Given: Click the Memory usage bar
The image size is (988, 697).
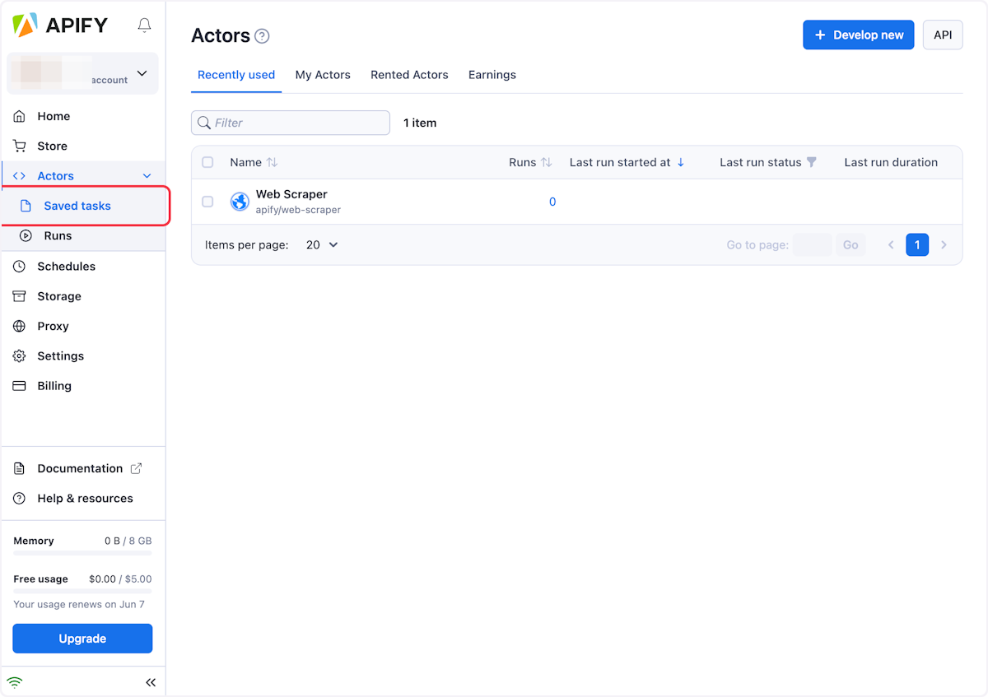Looking at the screenshot, I should 82,553.
